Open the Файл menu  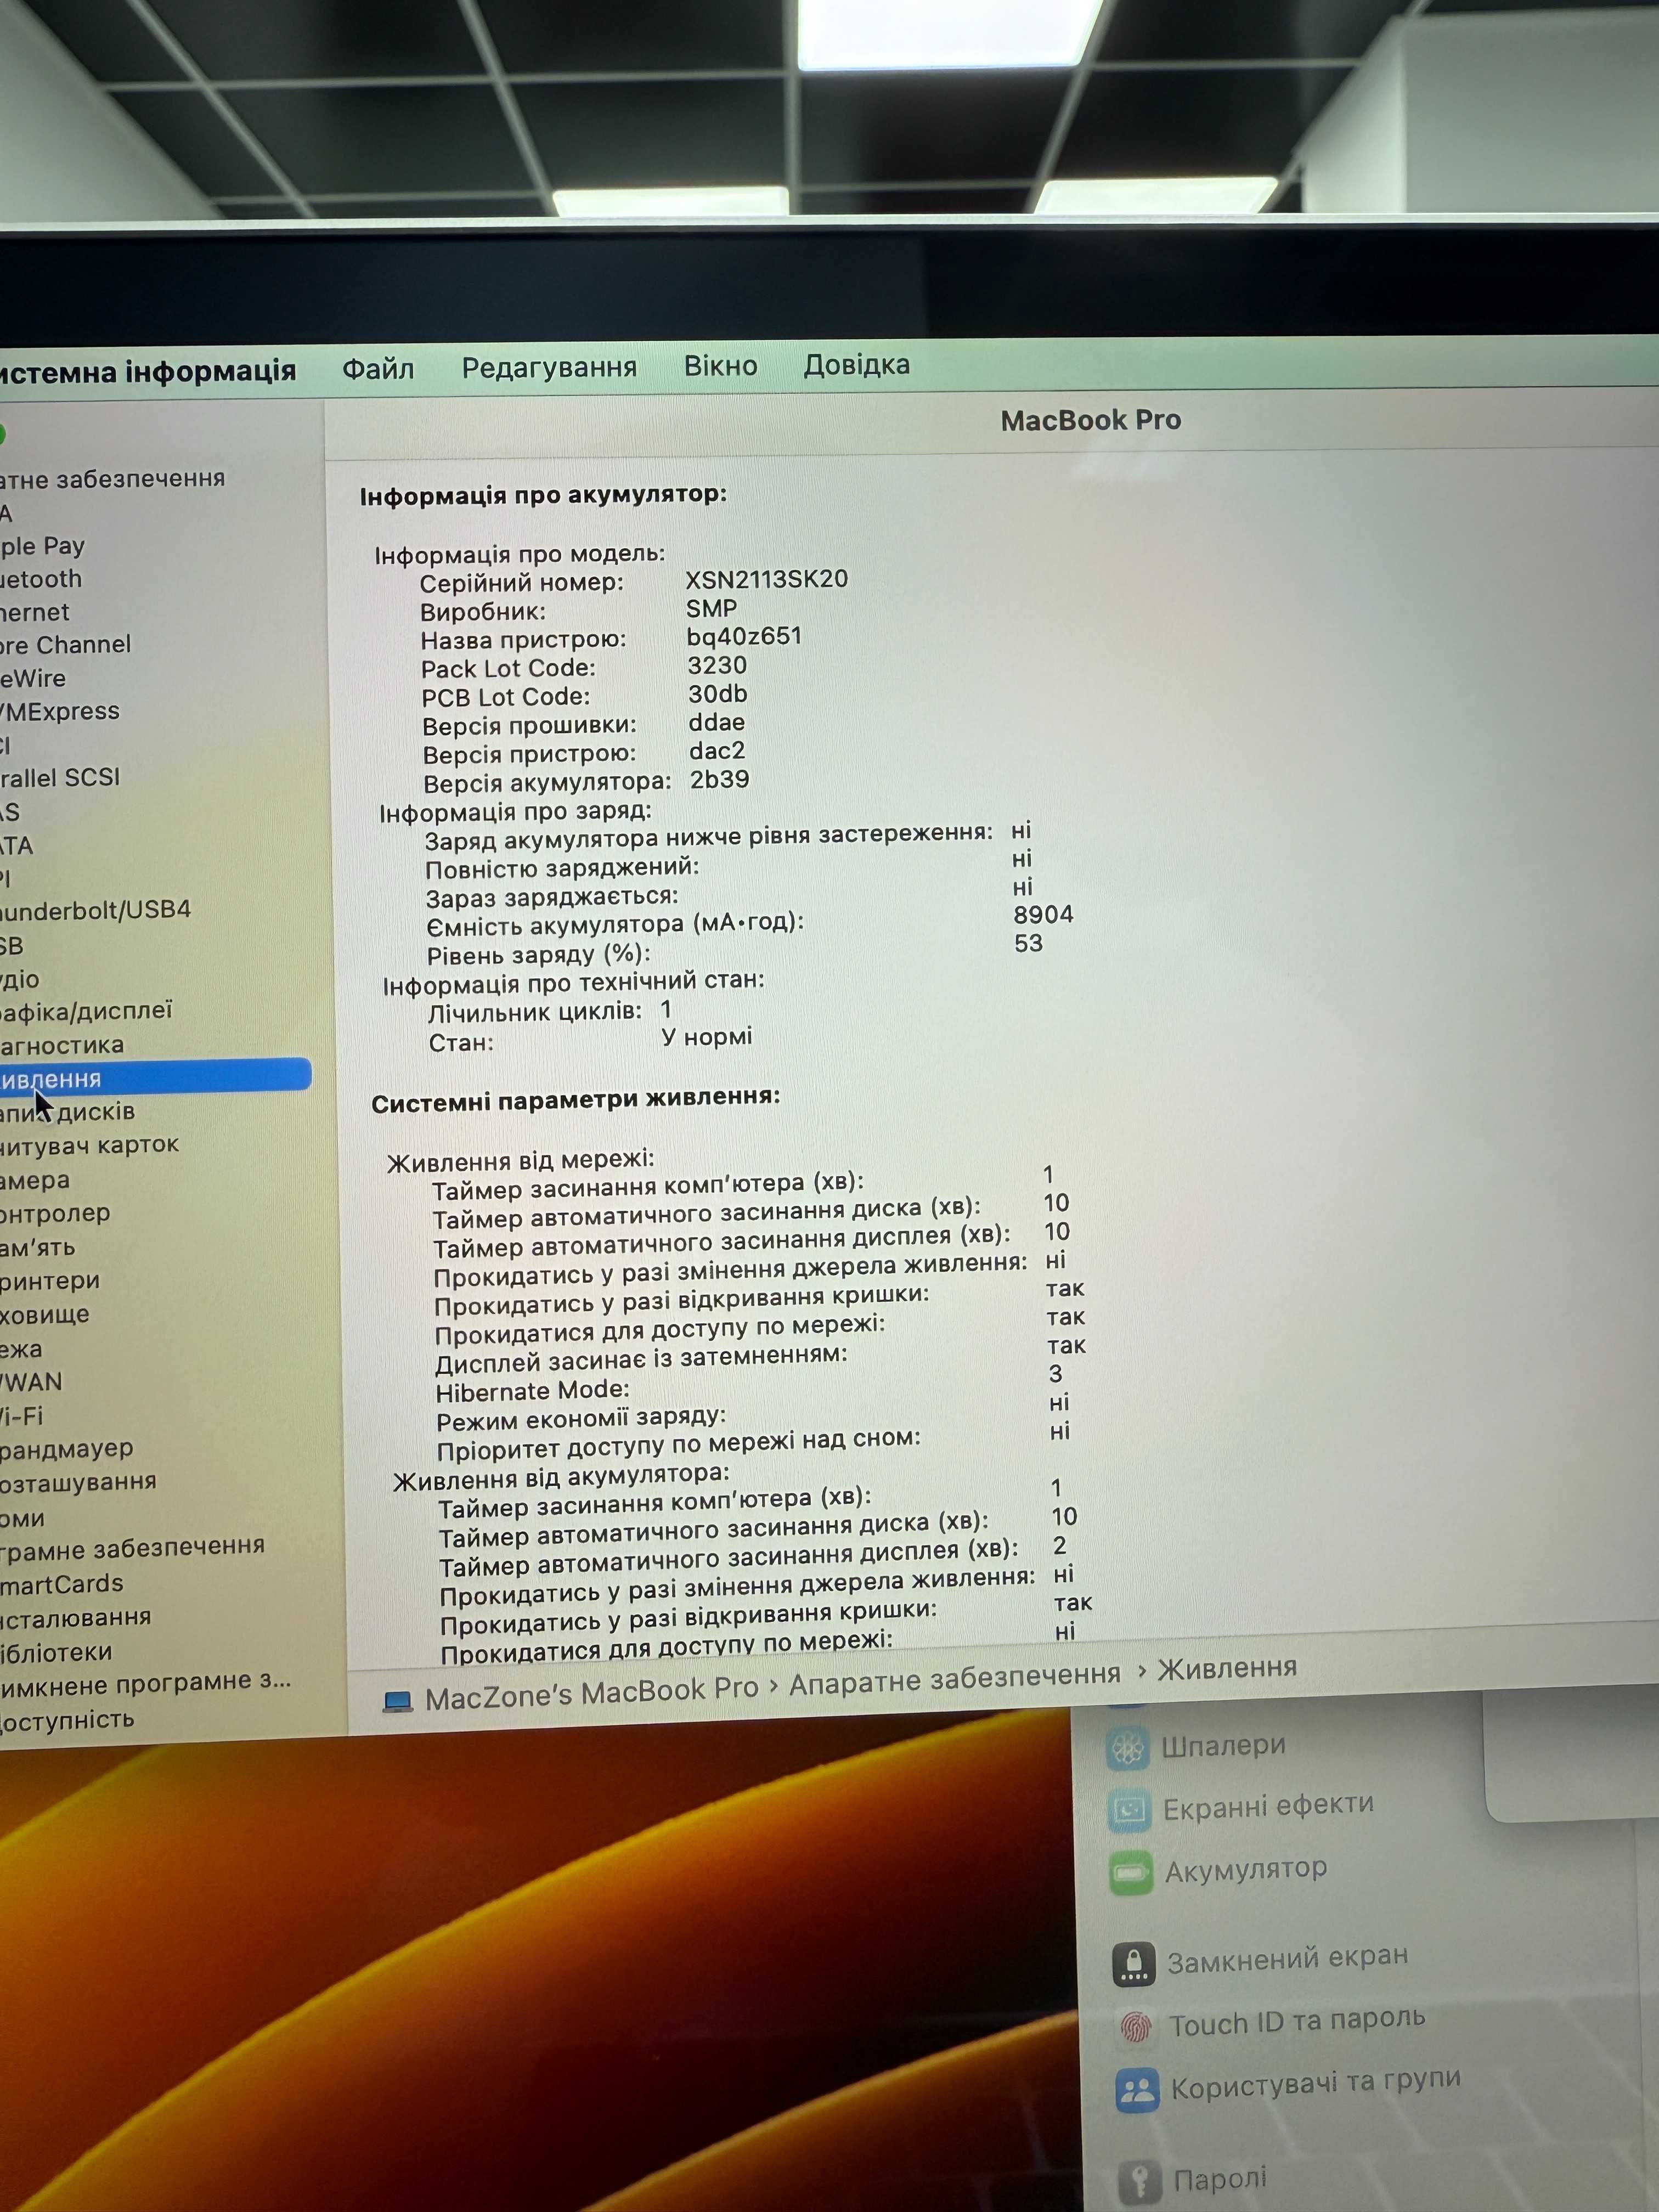click(x=378, y=369)
